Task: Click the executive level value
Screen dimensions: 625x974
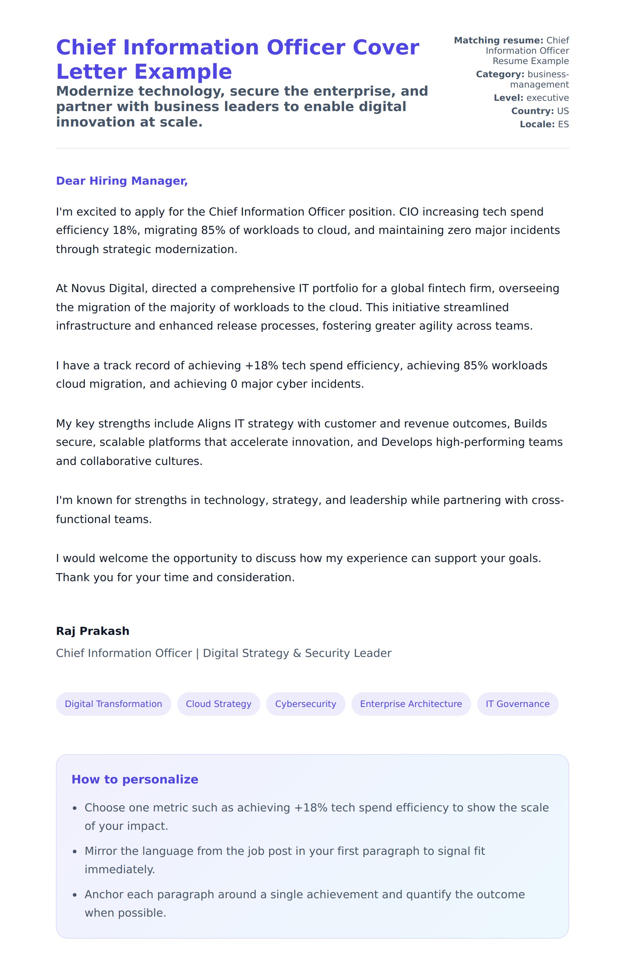Action: tap(547, 98)
